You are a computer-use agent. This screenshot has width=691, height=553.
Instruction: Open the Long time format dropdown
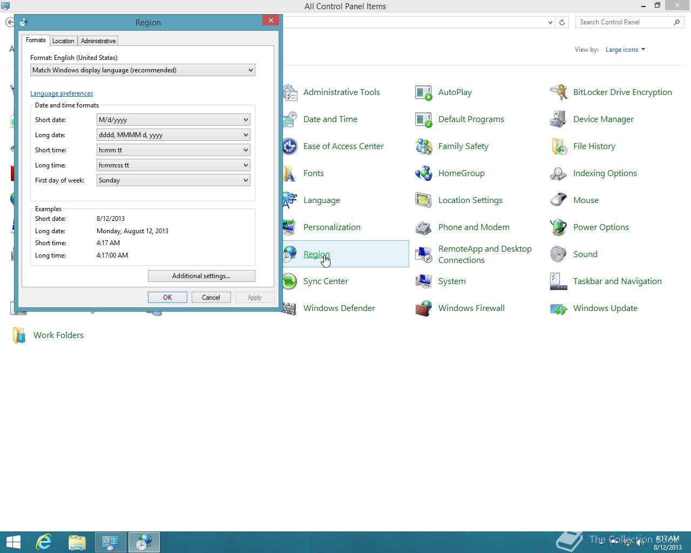tap(173, 165)
